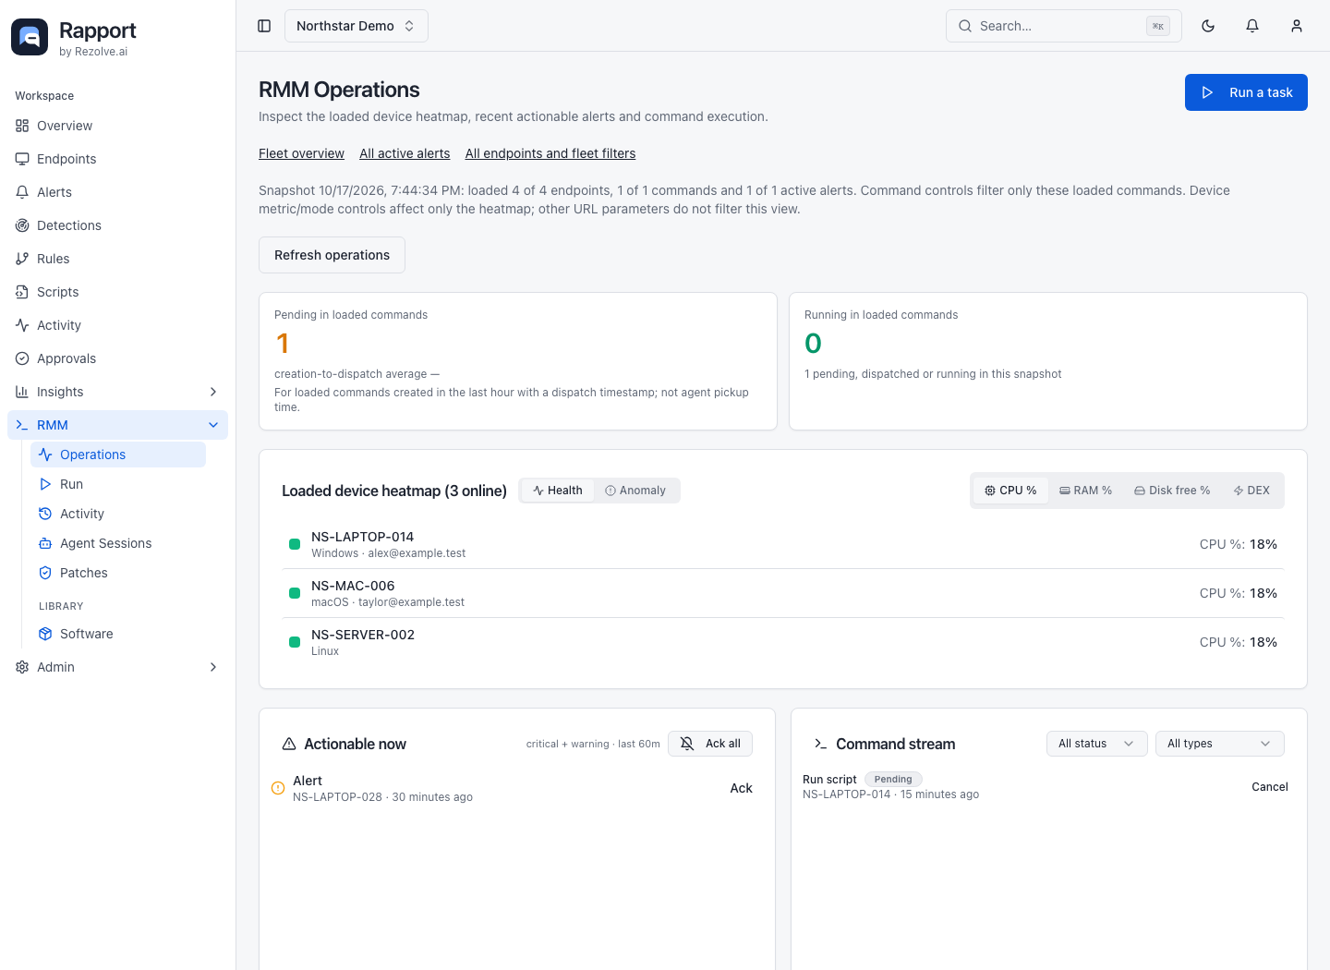
Task: Open Software library page
Action: pos(118,634)
